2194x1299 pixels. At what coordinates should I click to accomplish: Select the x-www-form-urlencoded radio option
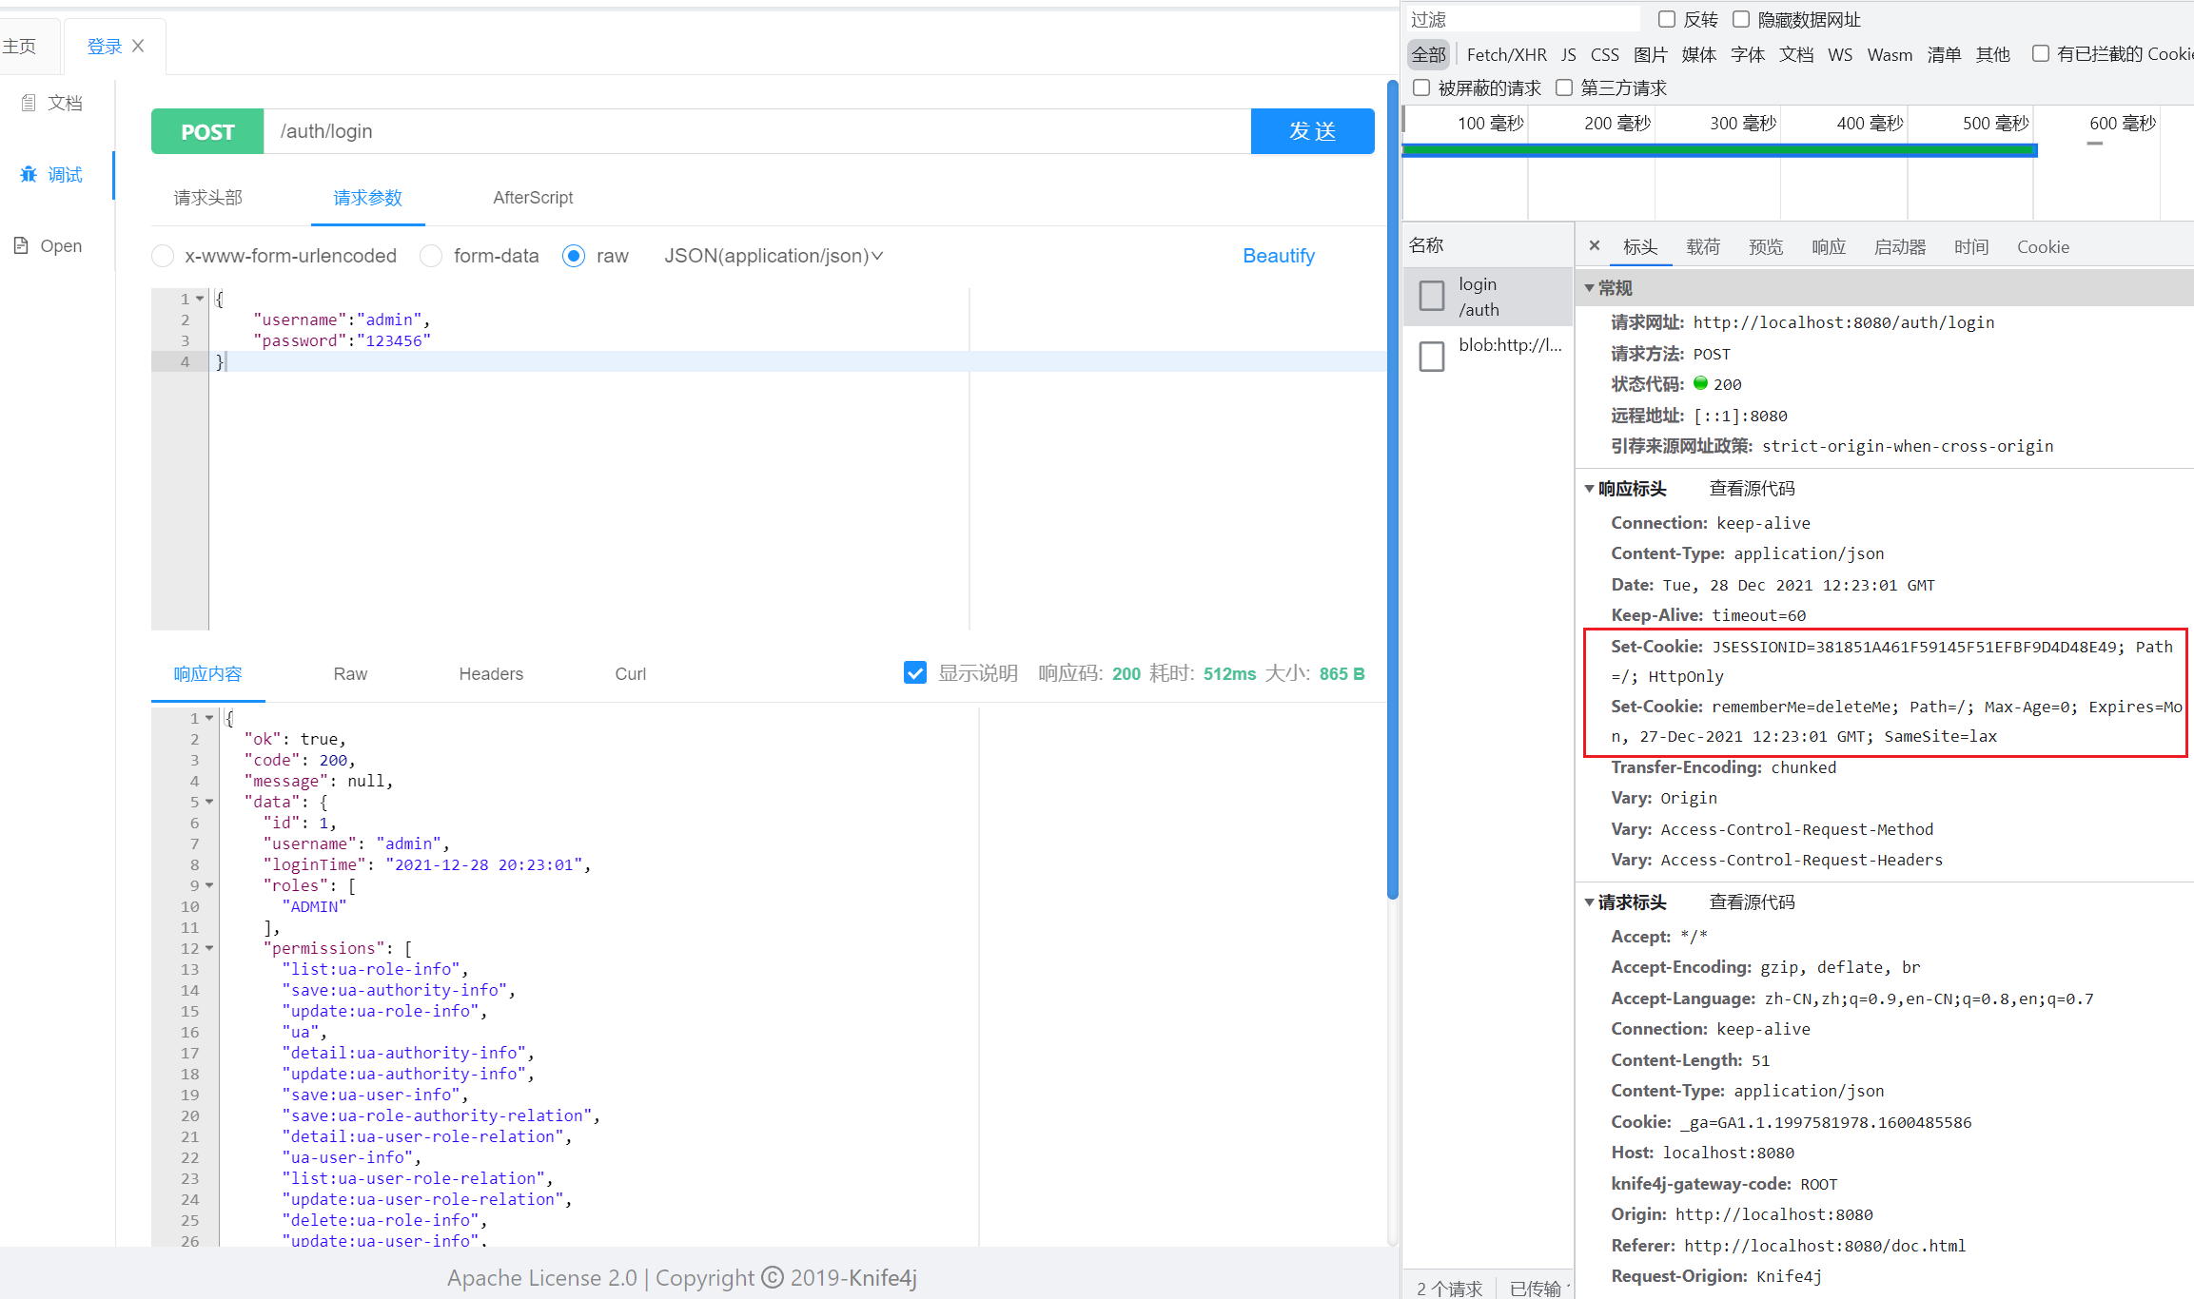pos(163,256)
